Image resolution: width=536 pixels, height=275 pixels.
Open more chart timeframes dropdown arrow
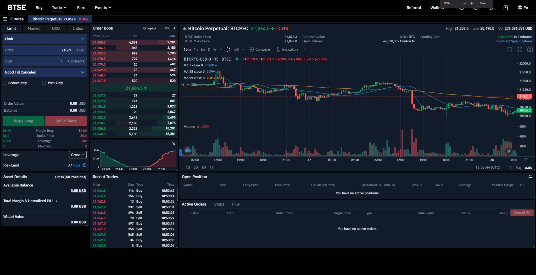(x=221, y=49)
